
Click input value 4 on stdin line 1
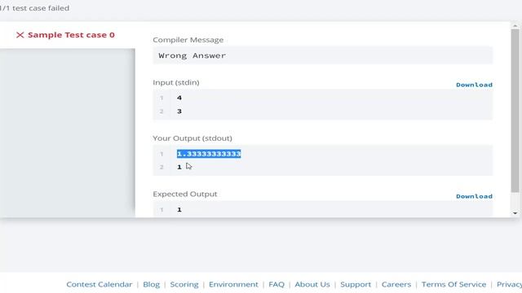(x=179, y=98)
